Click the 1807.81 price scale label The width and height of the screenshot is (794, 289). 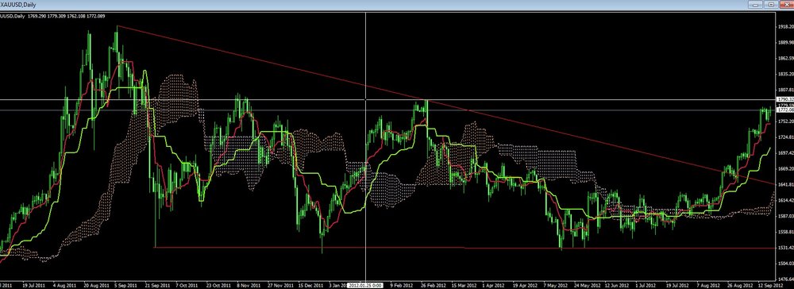(785, 90)
